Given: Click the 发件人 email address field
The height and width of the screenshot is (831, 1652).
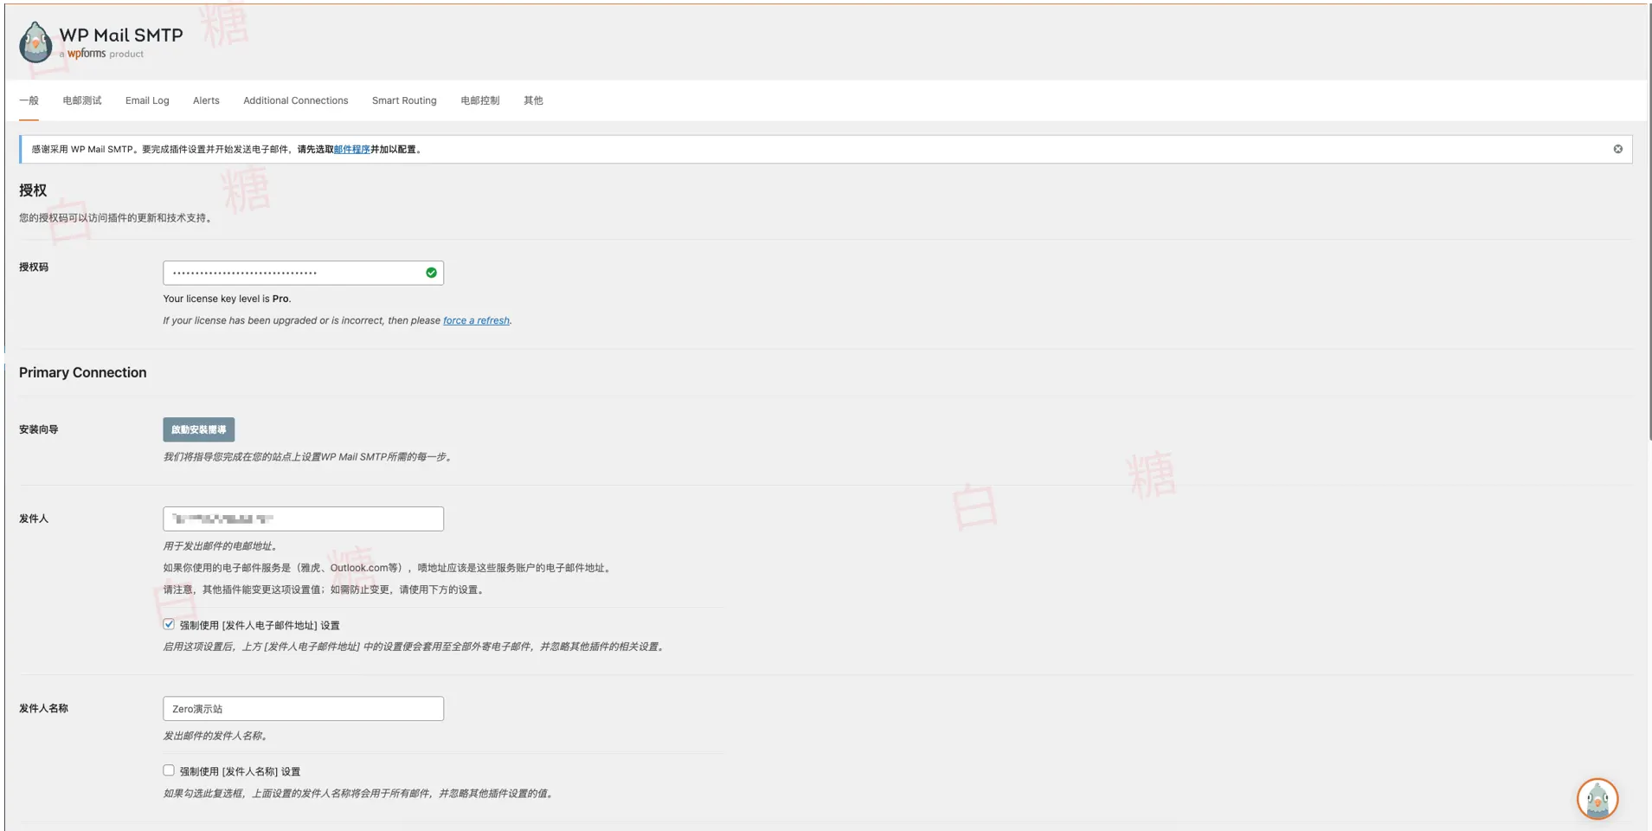Looking at the screenshot, I should pos(303,519).
